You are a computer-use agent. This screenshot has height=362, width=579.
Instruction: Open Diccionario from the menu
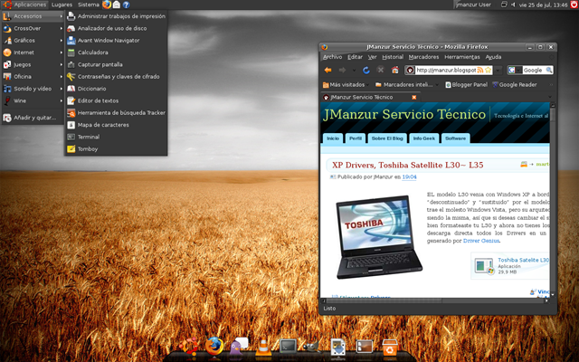tap(116, 89)
